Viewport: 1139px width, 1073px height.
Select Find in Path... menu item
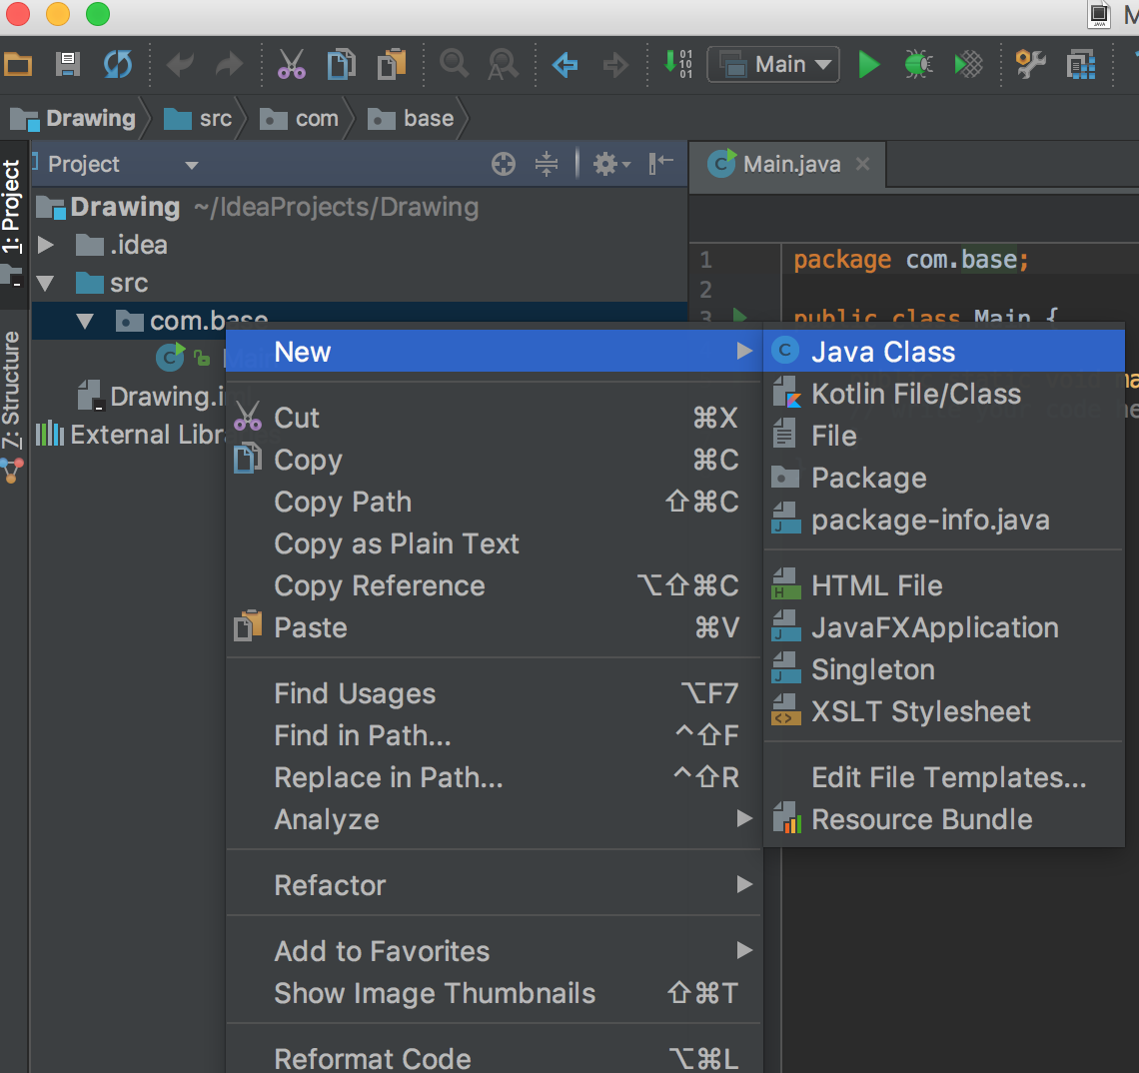click(495, 736)
